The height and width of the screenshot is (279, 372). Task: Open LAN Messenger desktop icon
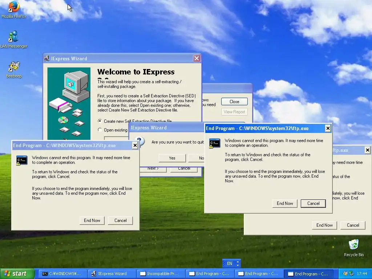[14, 39]
